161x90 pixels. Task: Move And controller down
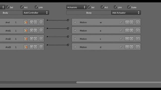(x=35, y=22)
